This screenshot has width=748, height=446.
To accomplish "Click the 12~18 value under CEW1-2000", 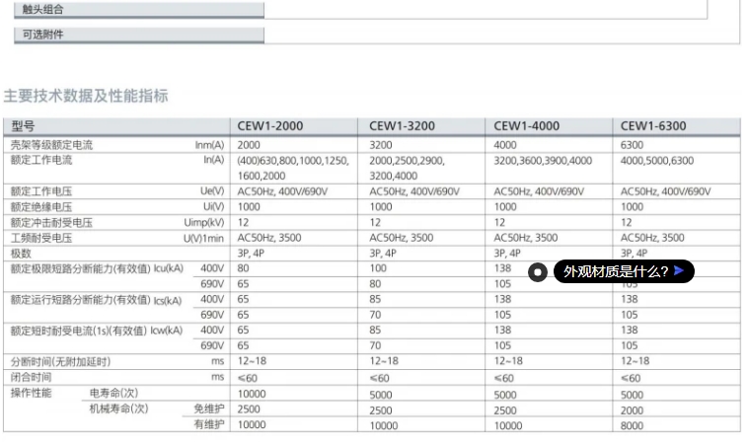I will click(x=252, y=361).
